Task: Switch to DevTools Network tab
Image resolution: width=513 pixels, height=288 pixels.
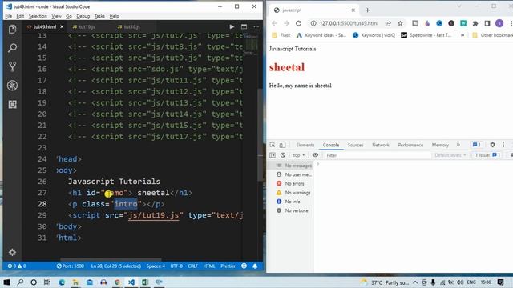Action: point(381,145)
